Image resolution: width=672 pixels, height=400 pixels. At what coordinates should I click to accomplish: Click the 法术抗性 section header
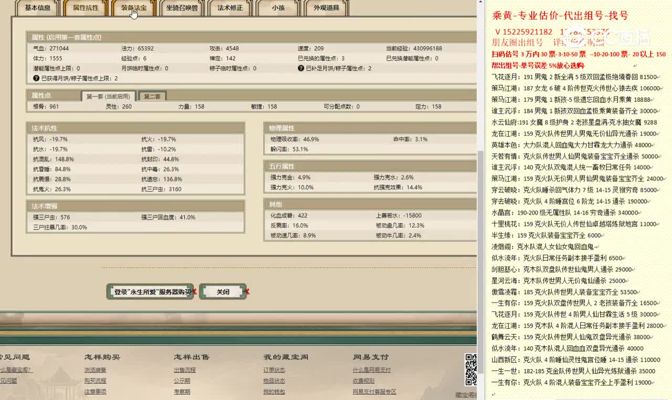pos(135,128)
